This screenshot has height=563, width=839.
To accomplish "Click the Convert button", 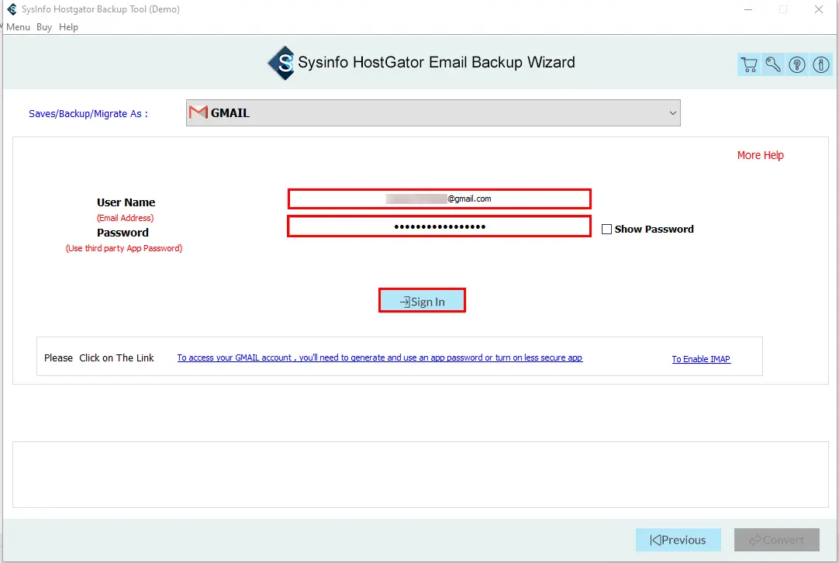I will [777, 540].
